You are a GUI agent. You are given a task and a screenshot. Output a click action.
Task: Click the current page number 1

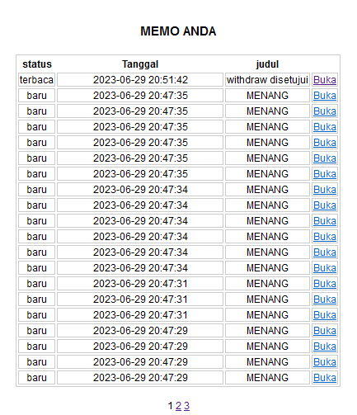171,406
